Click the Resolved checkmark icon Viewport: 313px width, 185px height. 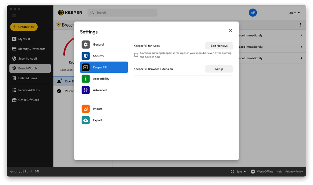pos(59,91)
